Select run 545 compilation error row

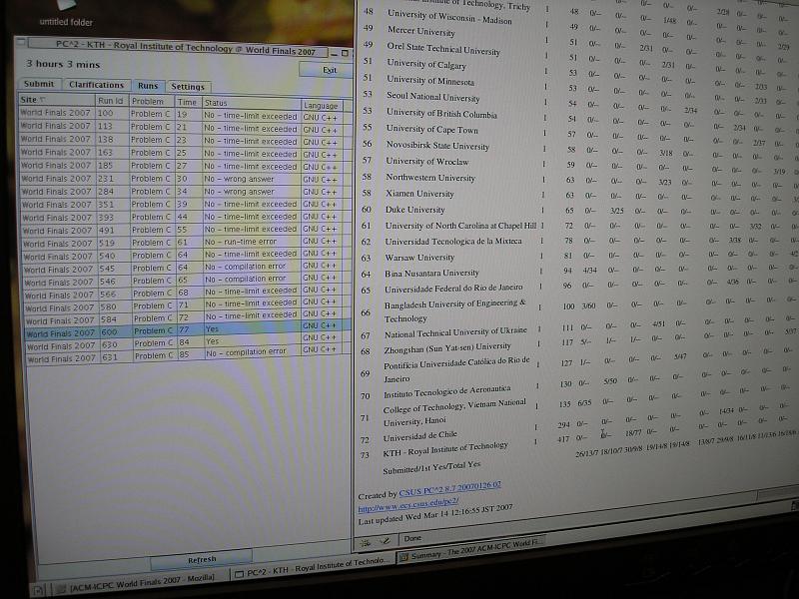click(x=188, y=268)
